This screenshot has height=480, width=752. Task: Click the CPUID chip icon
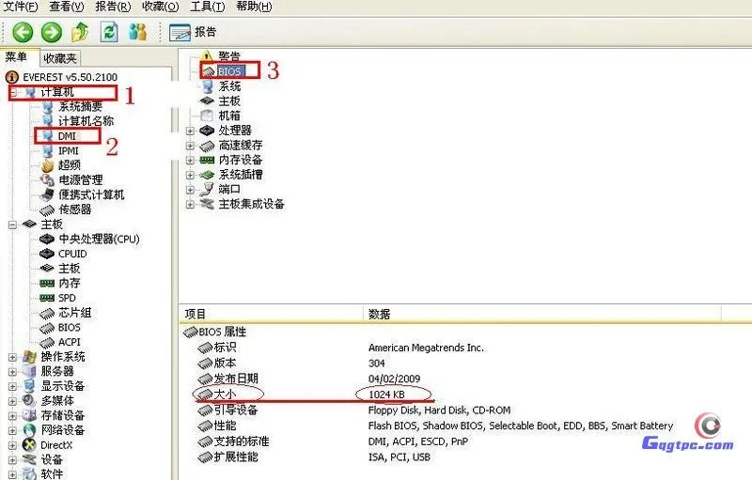[47, 254]
